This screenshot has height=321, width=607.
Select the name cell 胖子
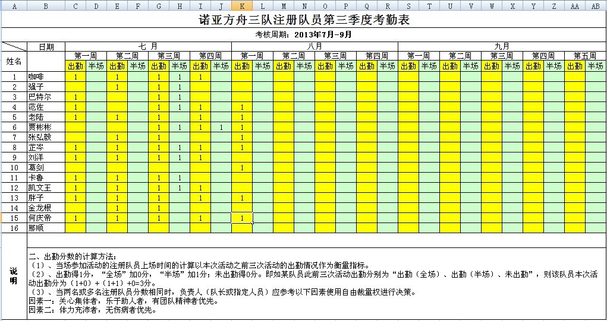point(46,198)
